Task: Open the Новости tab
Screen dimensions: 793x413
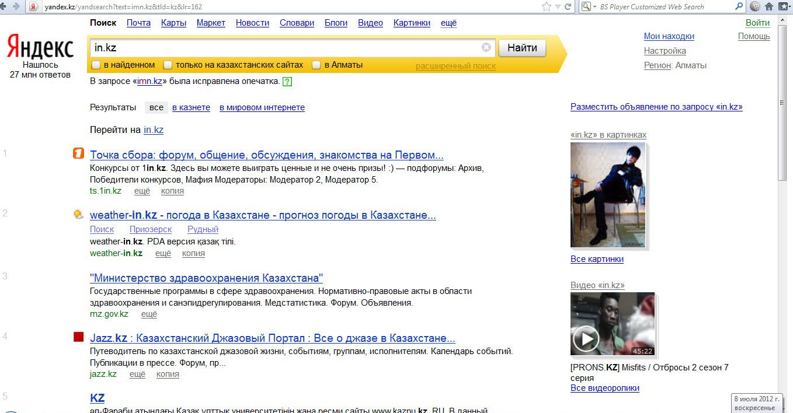Action: tap(252, 23)
